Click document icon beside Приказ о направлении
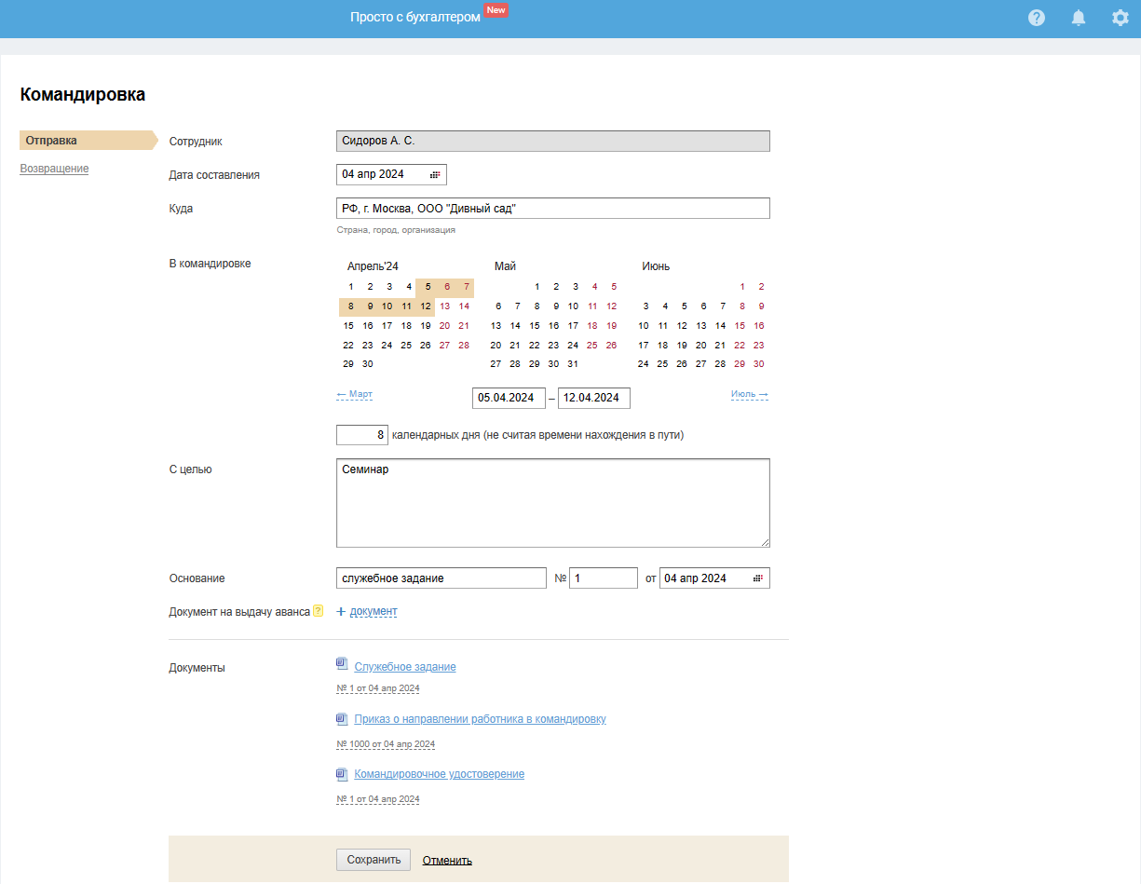 click(x=342, y=718)
